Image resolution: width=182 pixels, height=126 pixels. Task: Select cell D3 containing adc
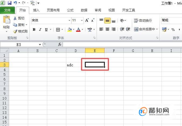point(76,65)
